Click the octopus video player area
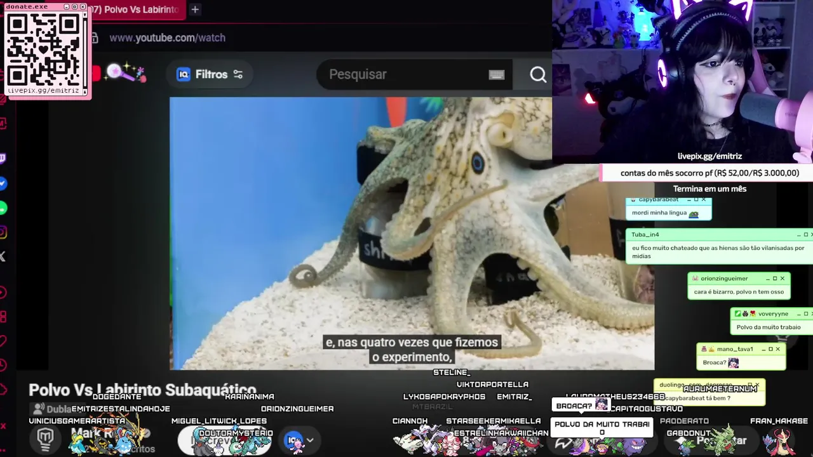This screenshot has width=813, height=457. pyautogui.click(x=412, y=233)
